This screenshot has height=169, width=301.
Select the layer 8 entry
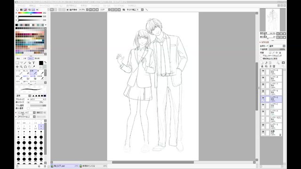(x=271, y=78)
